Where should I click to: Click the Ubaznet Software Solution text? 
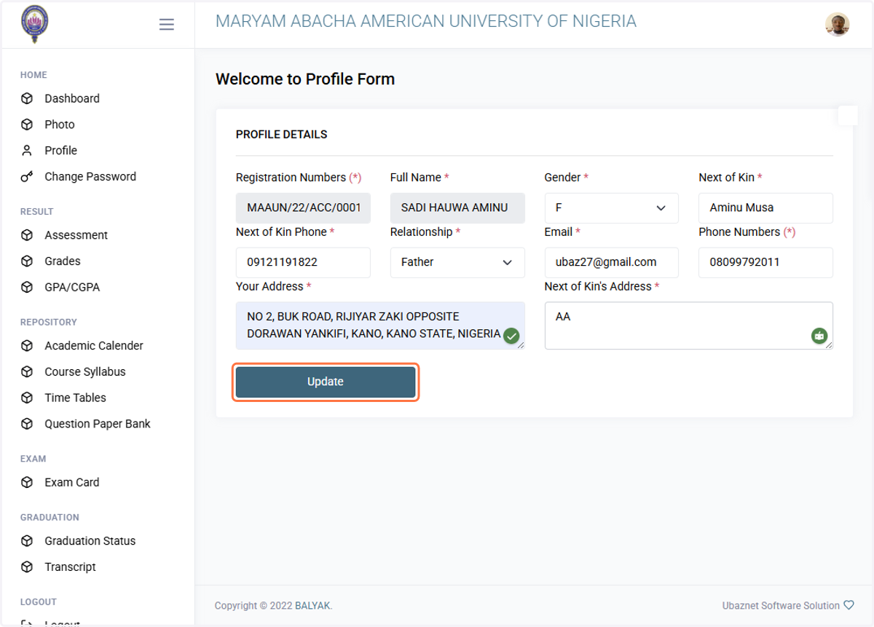click(x=781, y=606)
